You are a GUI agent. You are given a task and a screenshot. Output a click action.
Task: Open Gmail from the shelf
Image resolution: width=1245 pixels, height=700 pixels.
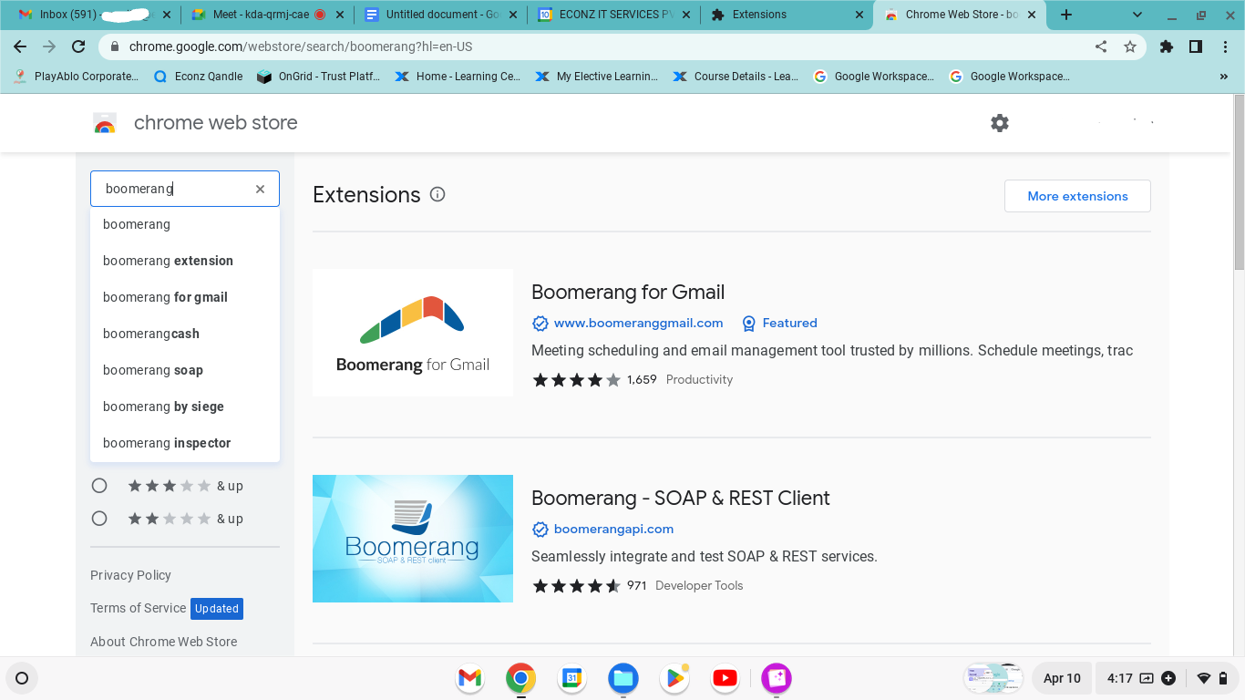coord(469,678)
